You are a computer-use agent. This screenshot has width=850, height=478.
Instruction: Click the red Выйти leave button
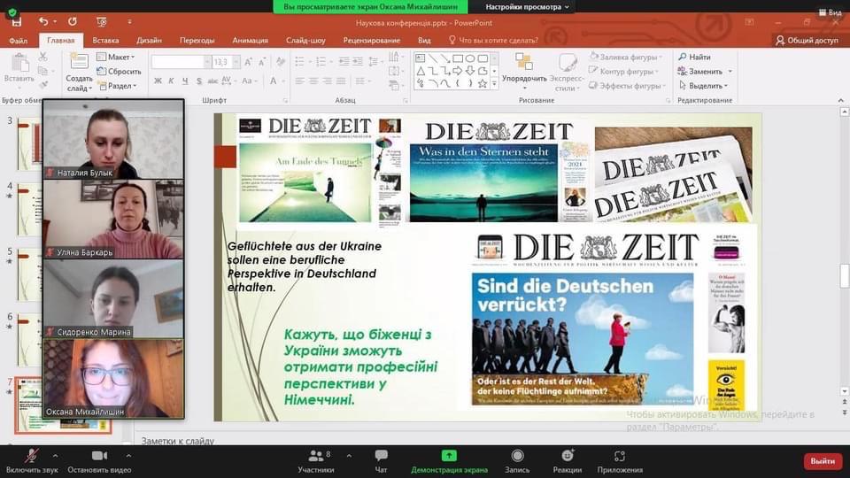pos(822,461)
